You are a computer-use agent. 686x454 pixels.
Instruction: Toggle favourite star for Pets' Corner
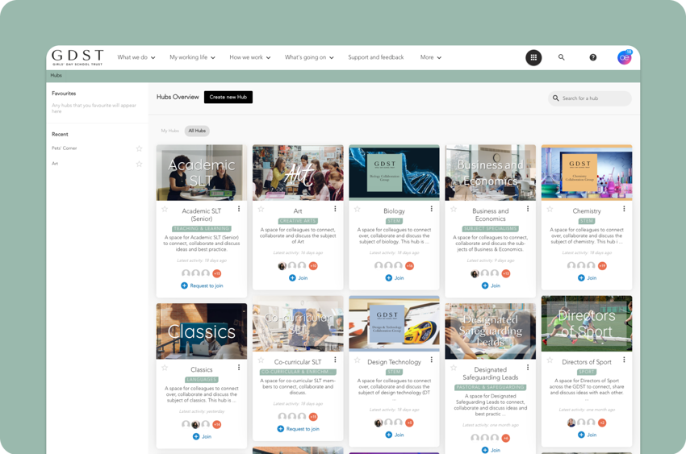(x=139, y=148)
